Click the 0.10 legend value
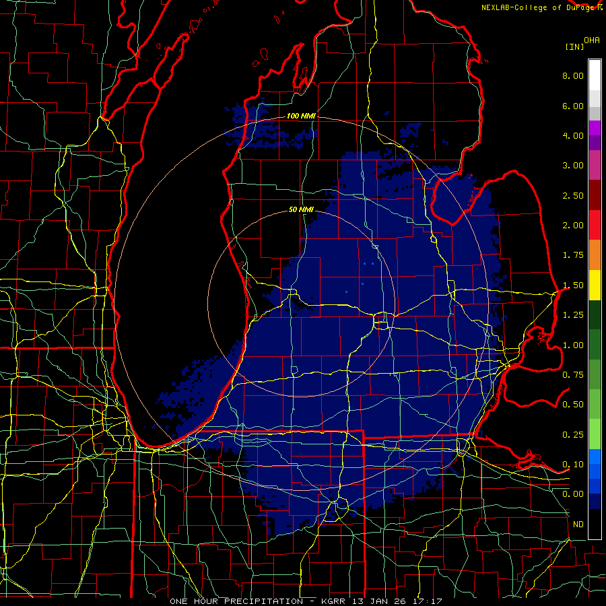606x606 pixels. [573, 465]
